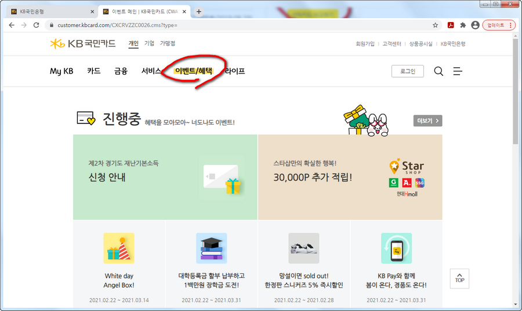View site info via the lock icon

[51, 25]
